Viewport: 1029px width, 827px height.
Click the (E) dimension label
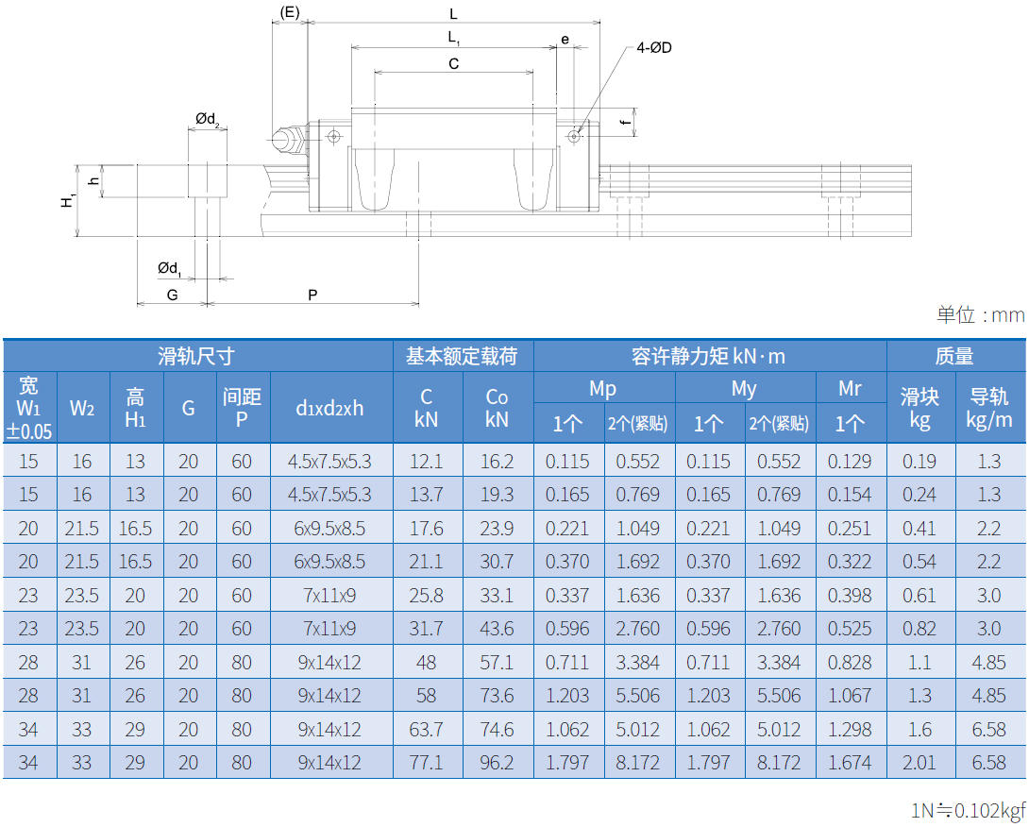pyautogui.click(x=290, y=11)
